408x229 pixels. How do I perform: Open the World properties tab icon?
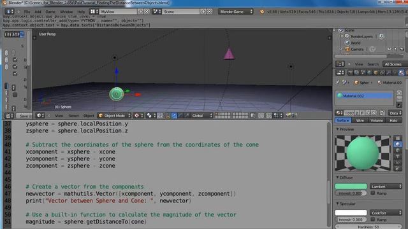(369, 73)
